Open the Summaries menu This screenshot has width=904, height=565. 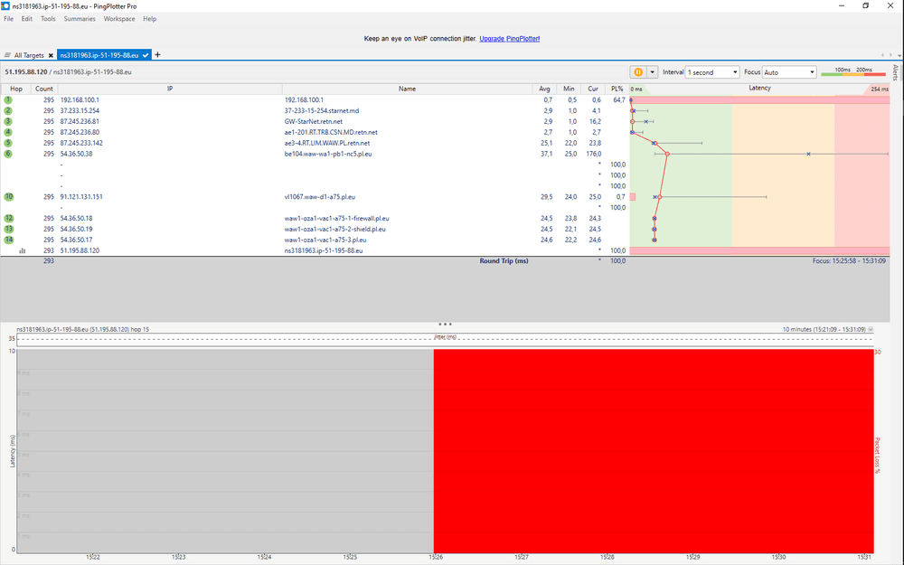(80, 18)
